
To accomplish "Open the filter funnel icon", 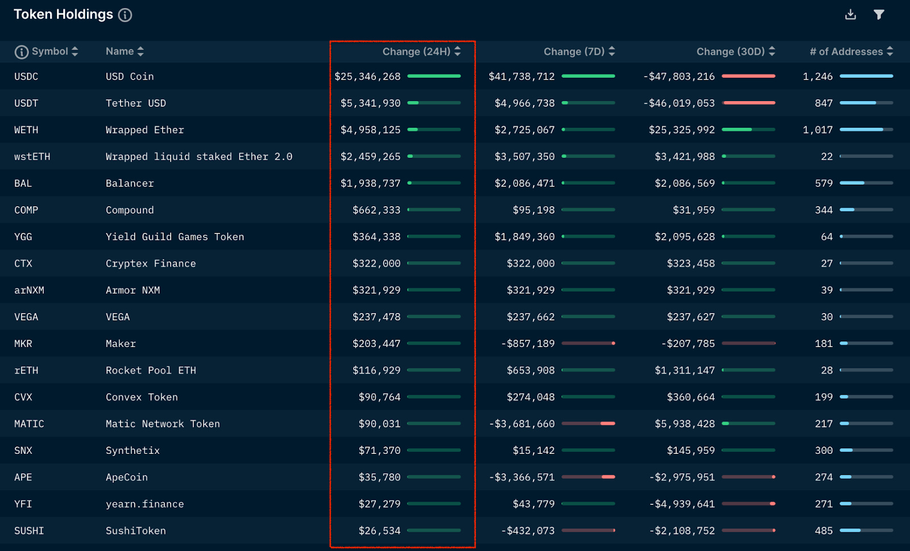I will pos(879,14).
